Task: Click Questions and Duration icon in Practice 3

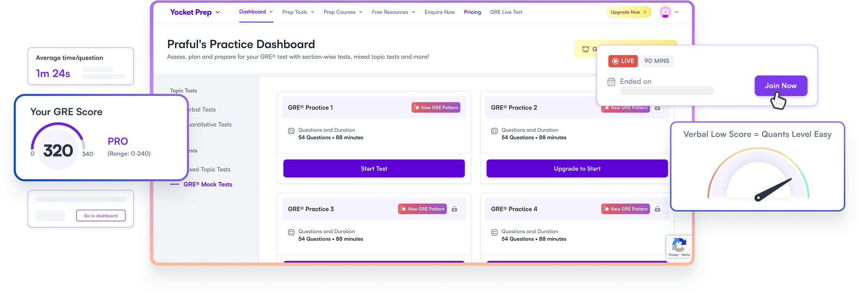Action: [x=291, y=233]
